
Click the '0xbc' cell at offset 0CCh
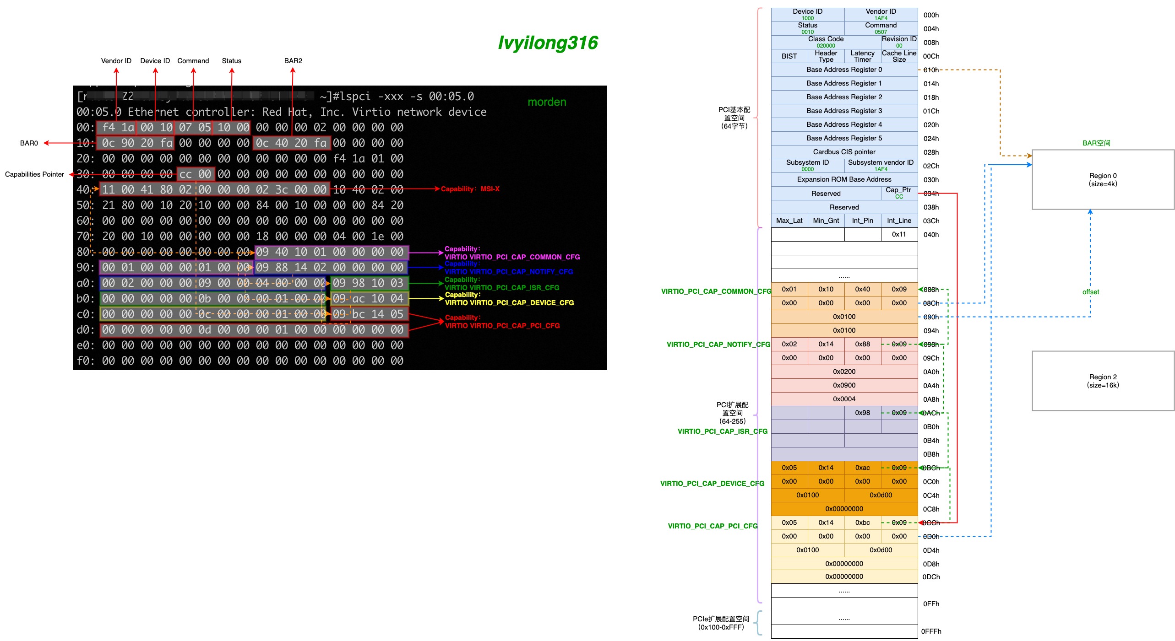[x=862, y=522]
